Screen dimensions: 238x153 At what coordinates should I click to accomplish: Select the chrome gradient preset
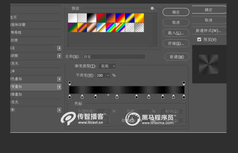click(101, 27)
